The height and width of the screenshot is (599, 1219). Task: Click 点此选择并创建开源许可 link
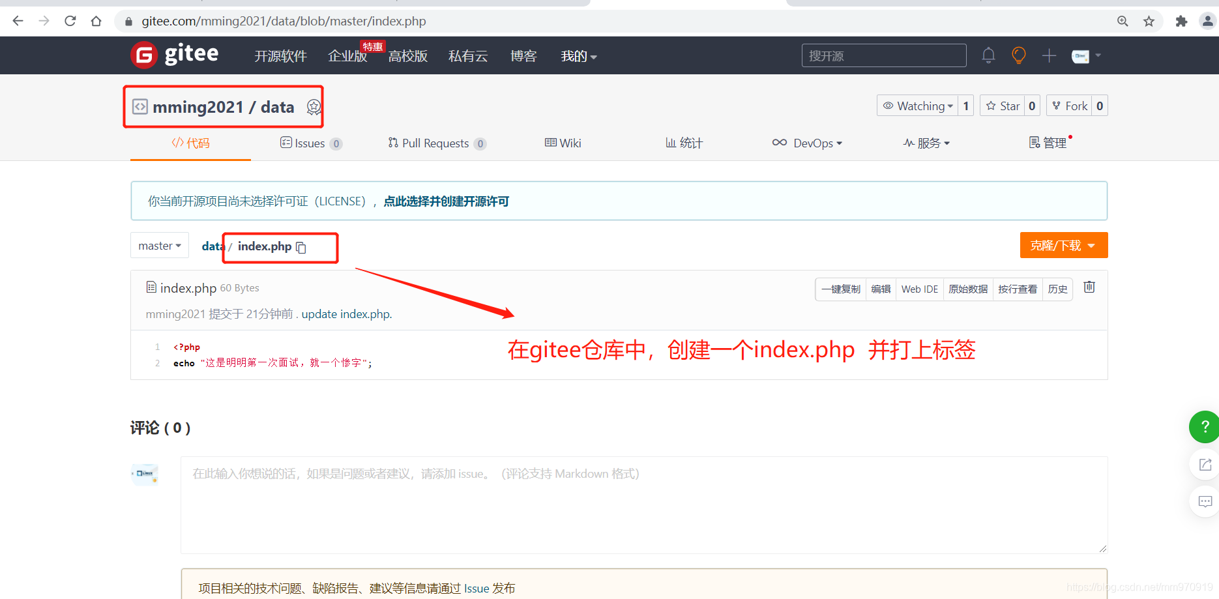447,201
